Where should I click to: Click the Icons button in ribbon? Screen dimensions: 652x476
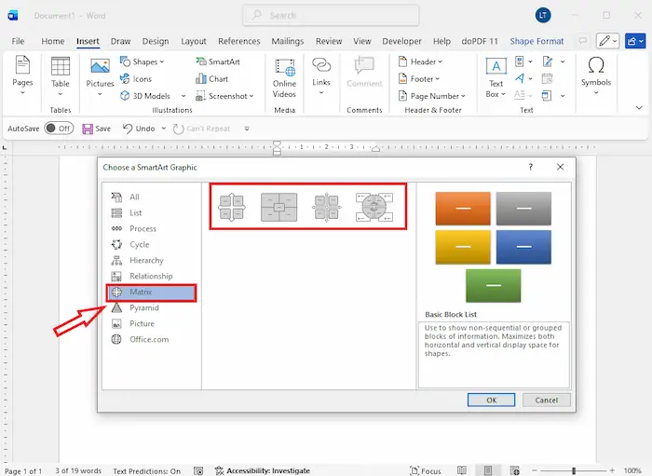135,79
